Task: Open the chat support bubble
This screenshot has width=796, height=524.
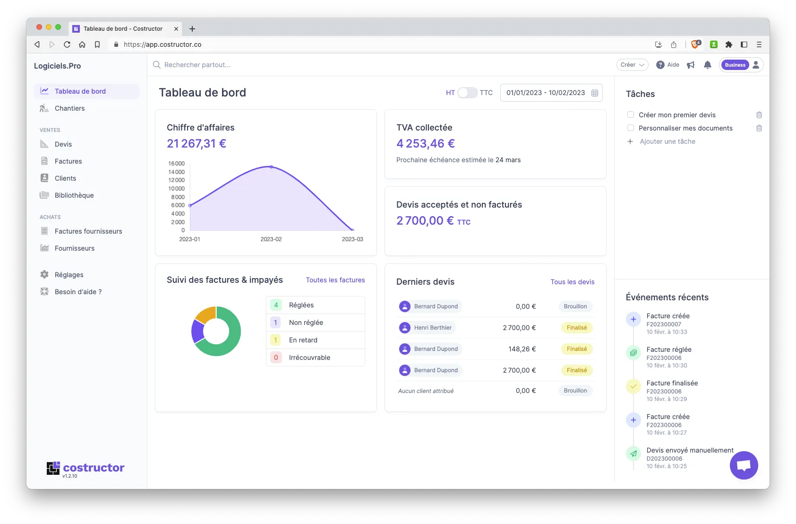Action: (744, 465)
